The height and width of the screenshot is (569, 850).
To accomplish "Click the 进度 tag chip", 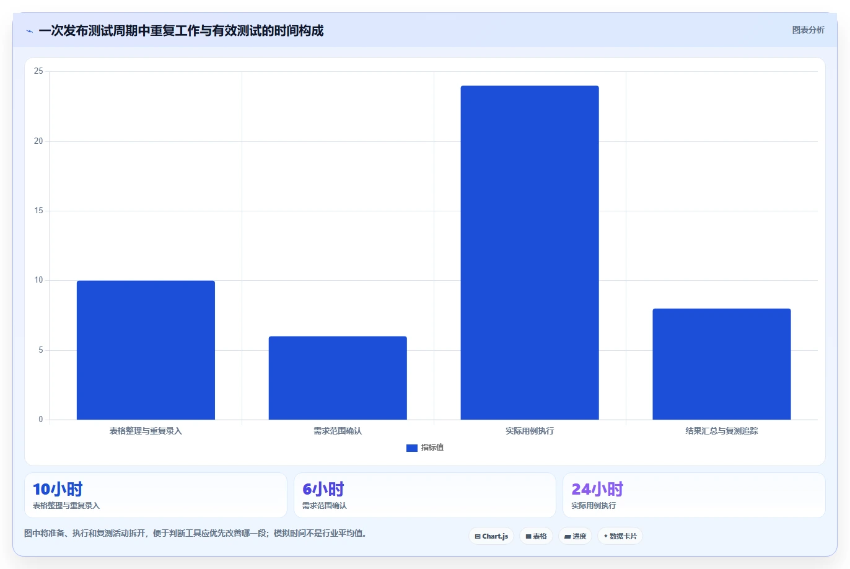I will point(575,536).
